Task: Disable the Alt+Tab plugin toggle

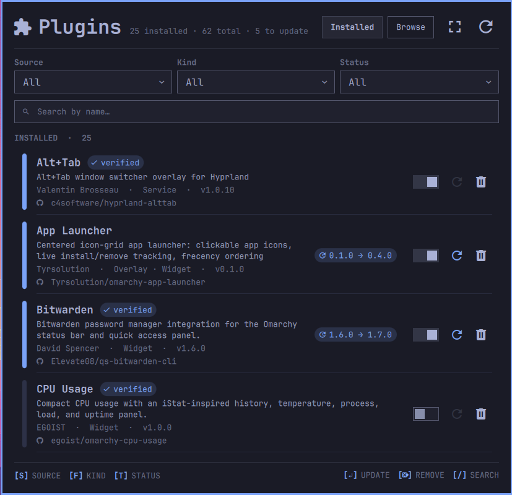Action: coord(425,182)
